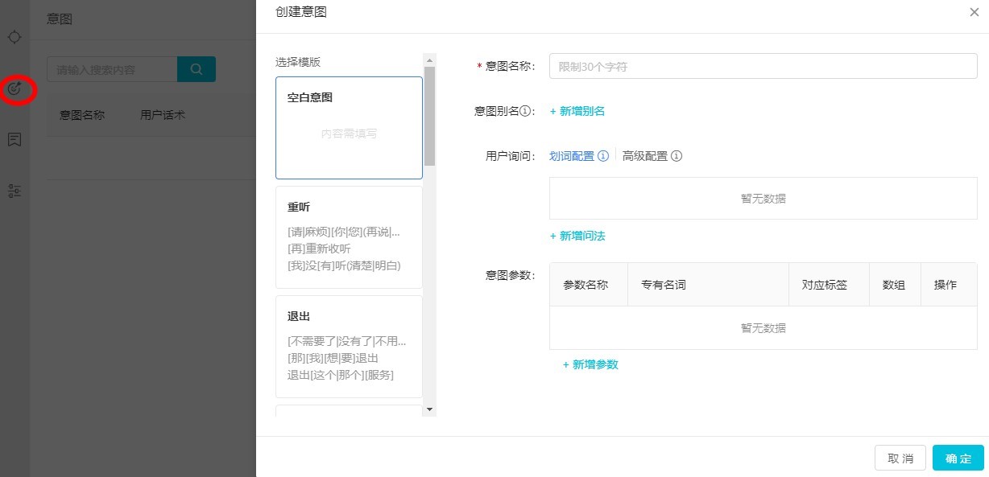This screenshot has height=477, width=989.
Task: Click the 意图 page title in background
Action: coord(60,19)
